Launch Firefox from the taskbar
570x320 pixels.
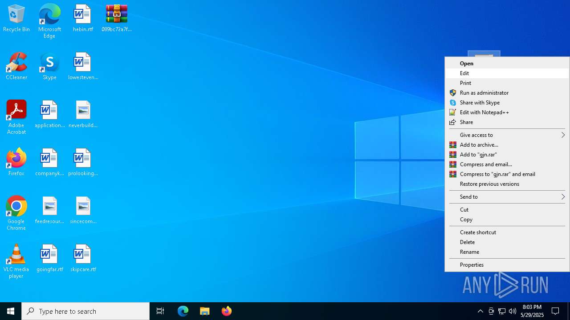tap(227, 311)
